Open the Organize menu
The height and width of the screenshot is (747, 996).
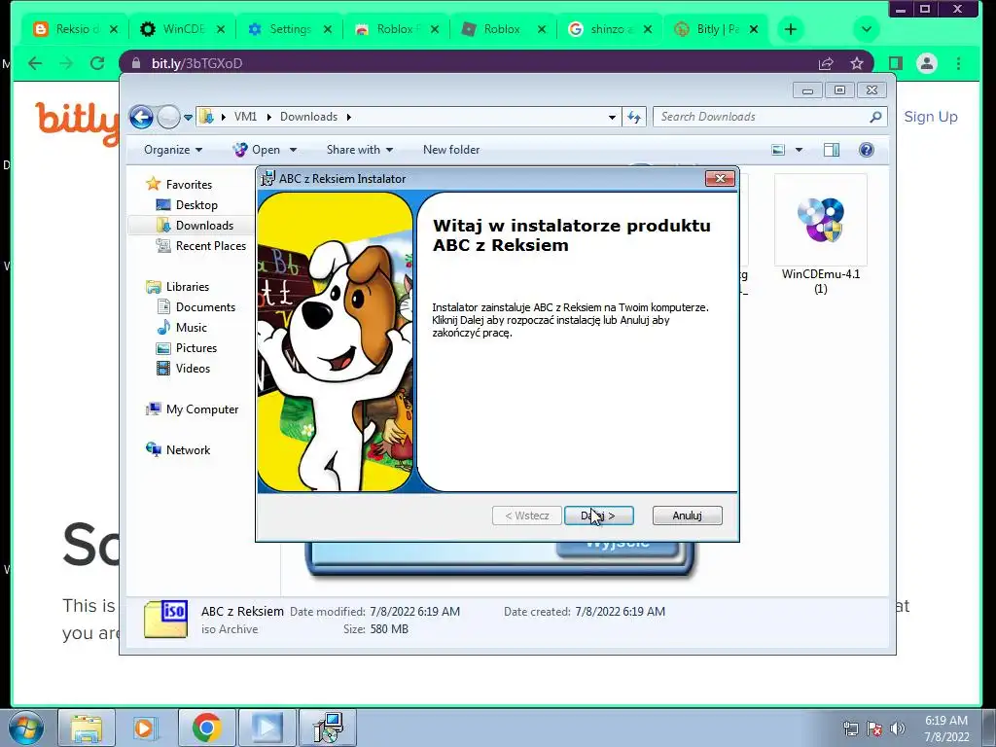coord(173,150)
